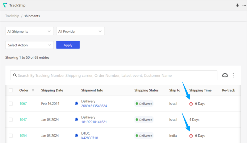Click the Shipping Time column header
247x143 pixels.
pyautogui.click(x=200, y=90)
